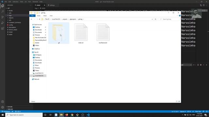Viewport: 209px width, 117px height.
Task: Click the split editor icon in VS Code
Action: [x=204, y=5]
